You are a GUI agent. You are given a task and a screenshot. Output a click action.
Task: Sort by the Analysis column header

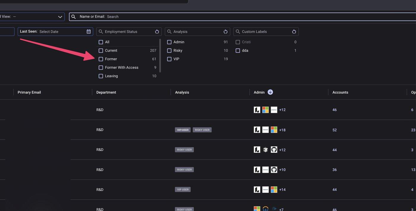pos(182,92)
